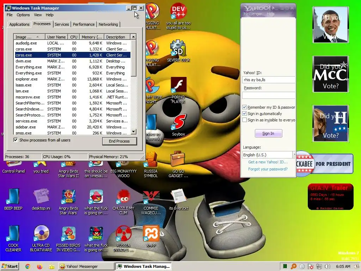Click the orange magnifier tray icon
The image size is (361, 271).
tap(294, 266)
